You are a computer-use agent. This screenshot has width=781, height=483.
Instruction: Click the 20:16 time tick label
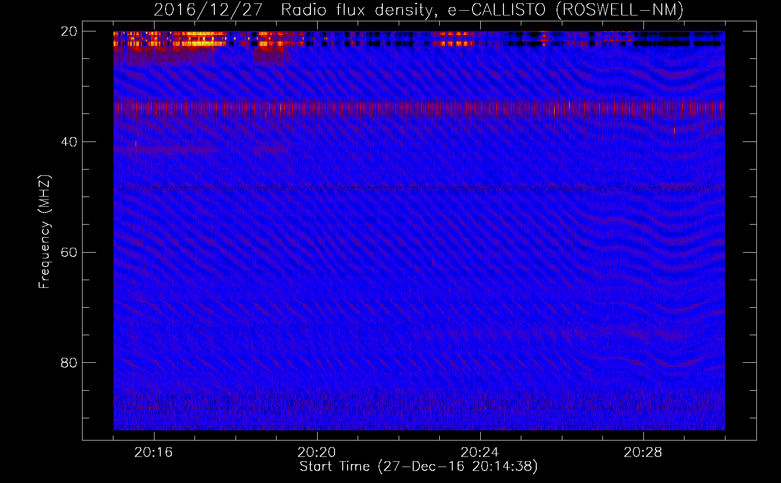153,453
